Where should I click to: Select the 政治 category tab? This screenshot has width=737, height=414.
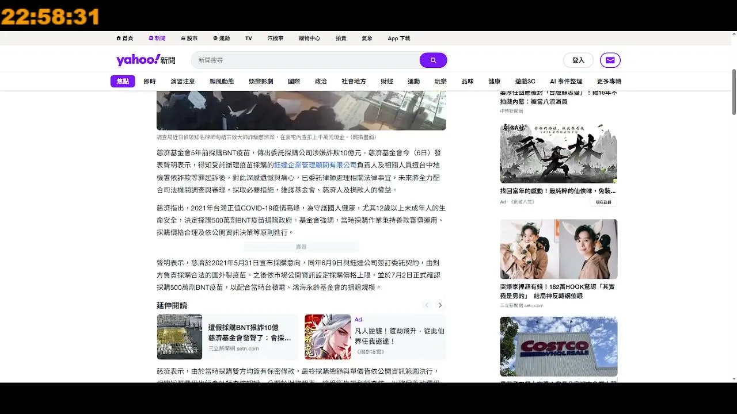(321, 81)
